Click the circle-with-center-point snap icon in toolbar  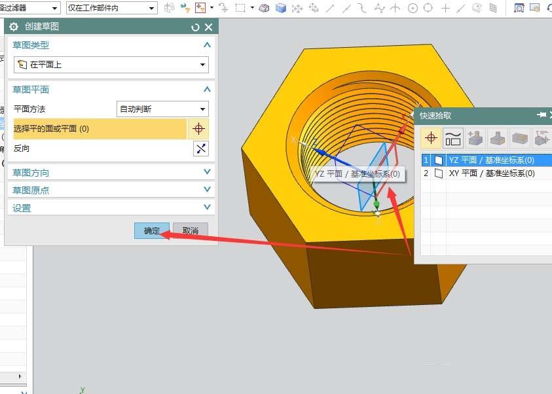pyautogui.click(x=413, y=8)
